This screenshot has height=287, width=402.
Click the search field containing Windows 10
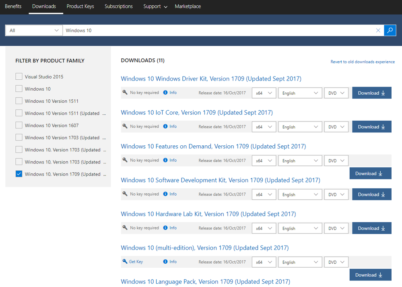click(x=219, y=31)
